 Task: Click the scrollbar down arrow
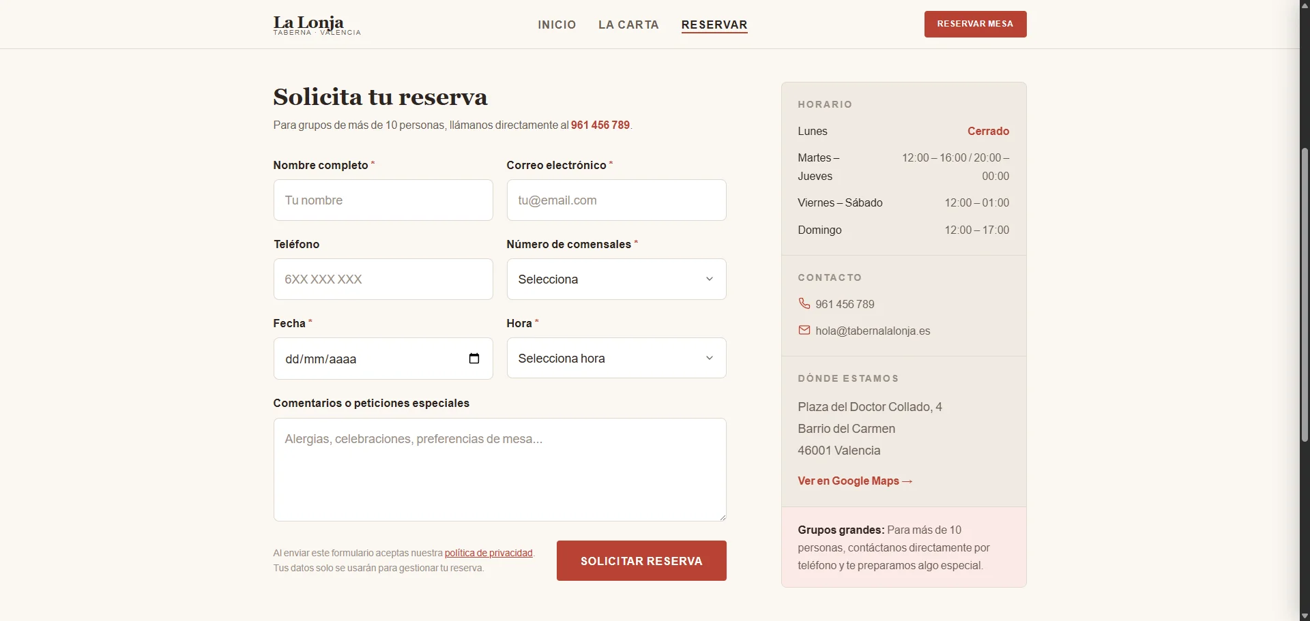pyautogui.click(x=1305, y=616)
